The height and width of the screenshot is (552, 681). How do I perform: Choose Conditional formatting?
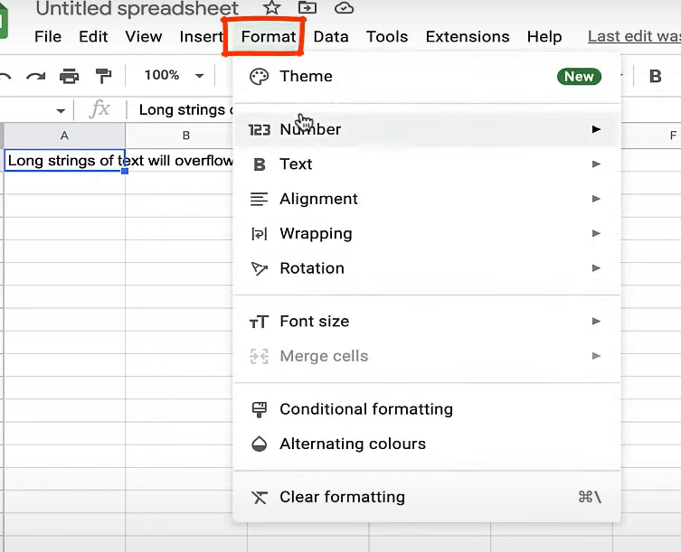365,409
